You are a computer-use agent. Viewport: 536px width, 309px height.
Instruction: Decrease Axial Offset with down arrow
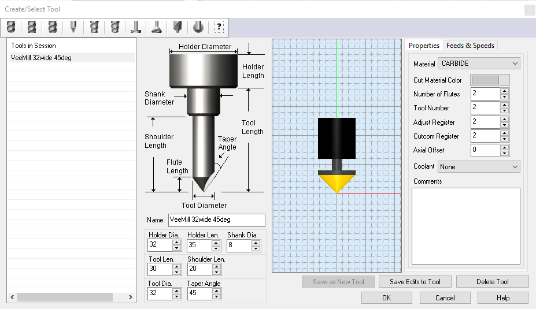tap(504, 153)
